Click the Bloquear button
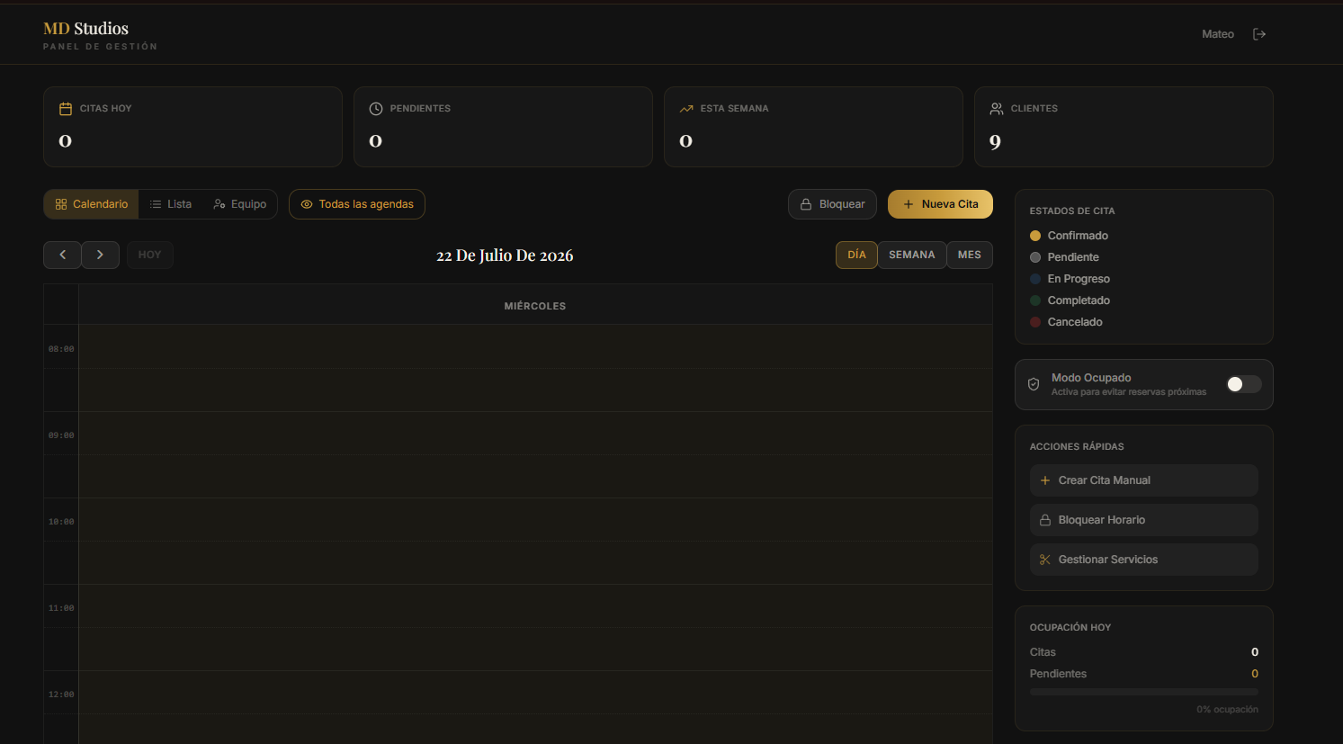This screenshot has height=744, width=1343. [832, 204]
